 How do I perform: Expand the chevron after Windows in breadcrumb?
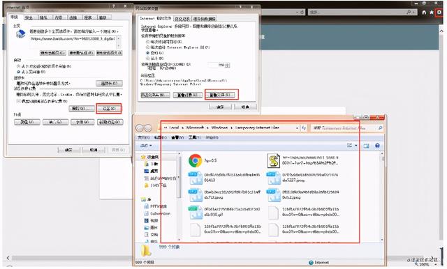tap(231, 128)
